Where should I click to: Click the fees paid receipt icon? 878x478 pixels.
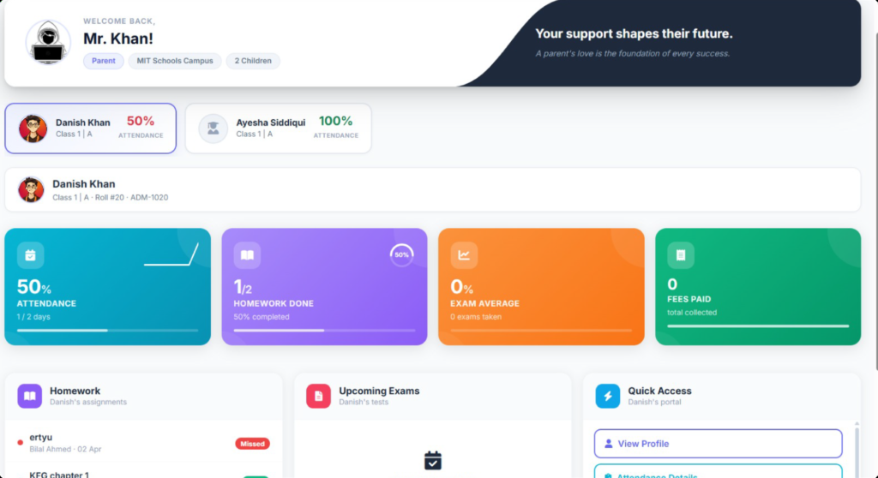click(x=680, y=255)
